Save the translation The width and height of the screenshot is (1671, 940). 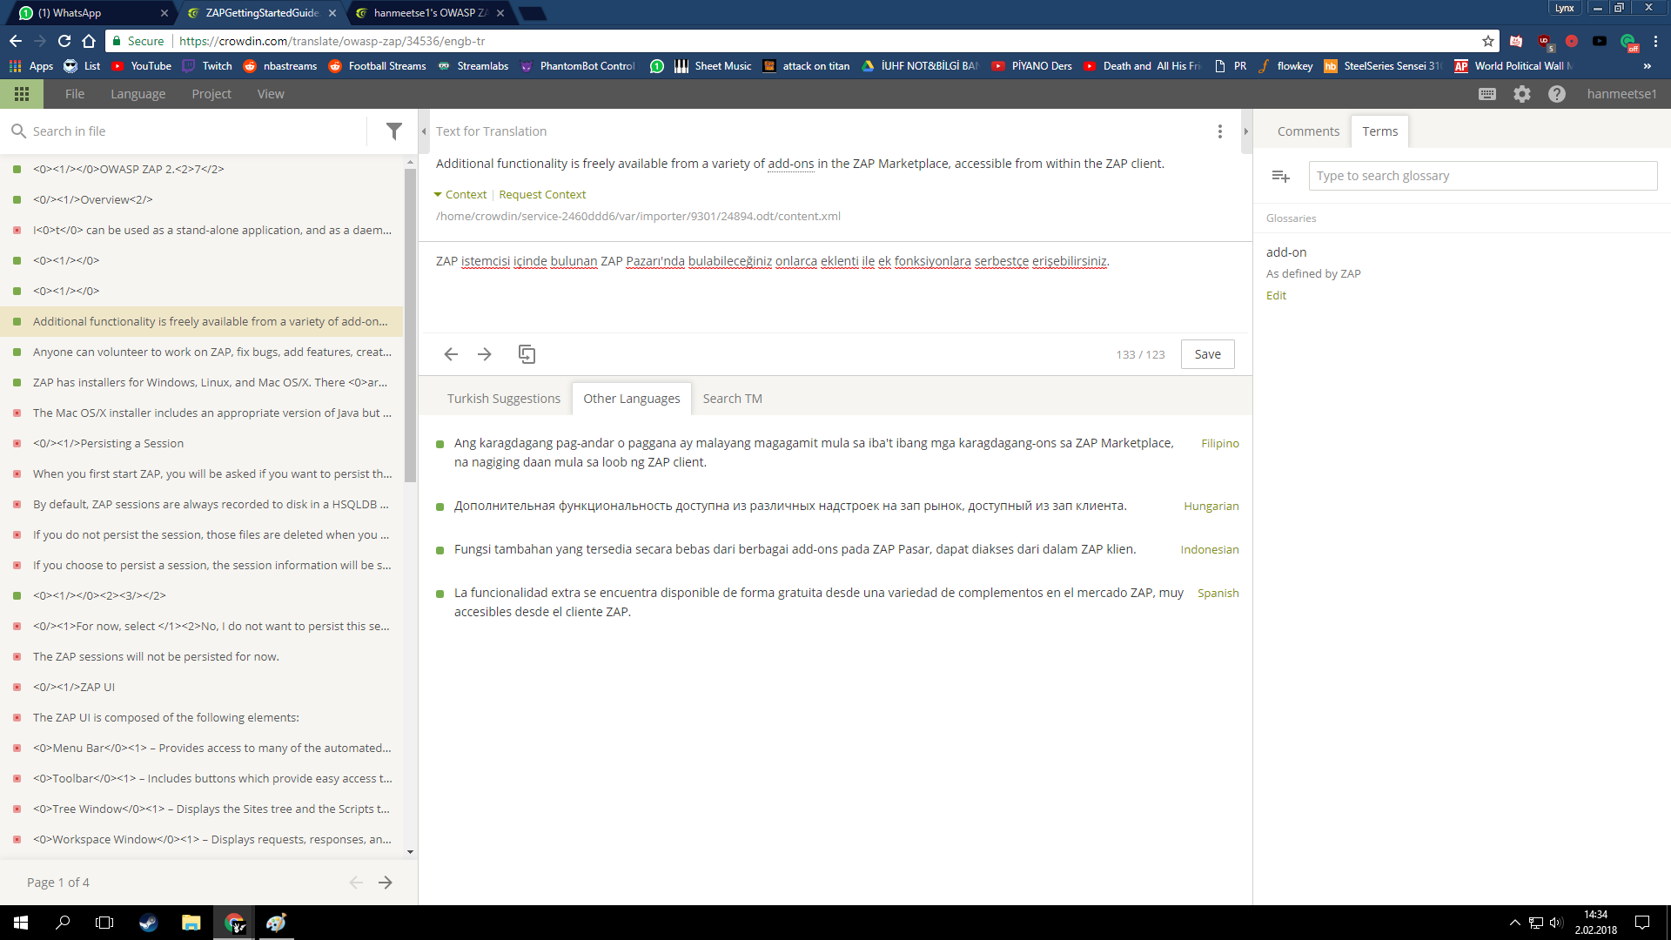pyautogui.click(x=1208, y=354)
